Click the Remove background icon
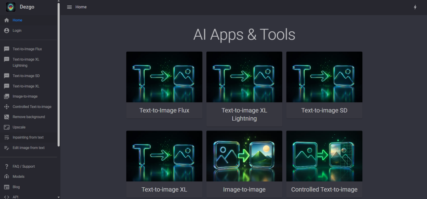The width and height of the screenshot is (427, 199). tap(7, 117)
